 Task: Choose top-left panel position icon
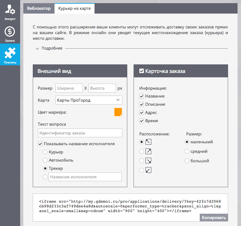[148, 142]
